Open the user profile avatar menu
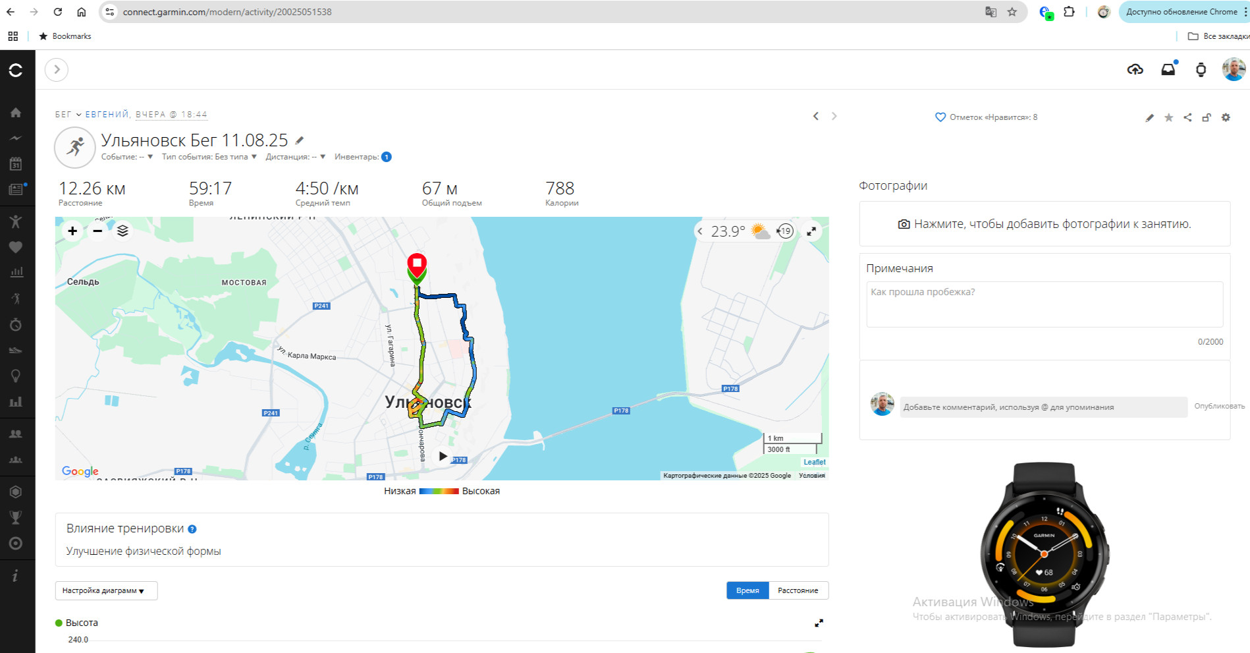This screenshot has height=653, width=1250. click(1233, 69)
